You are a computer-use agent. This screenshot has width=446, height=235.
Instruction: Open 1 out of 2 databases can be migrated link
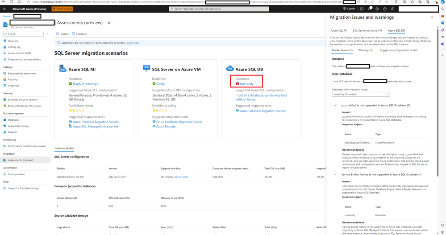click(x=261, y=98)
